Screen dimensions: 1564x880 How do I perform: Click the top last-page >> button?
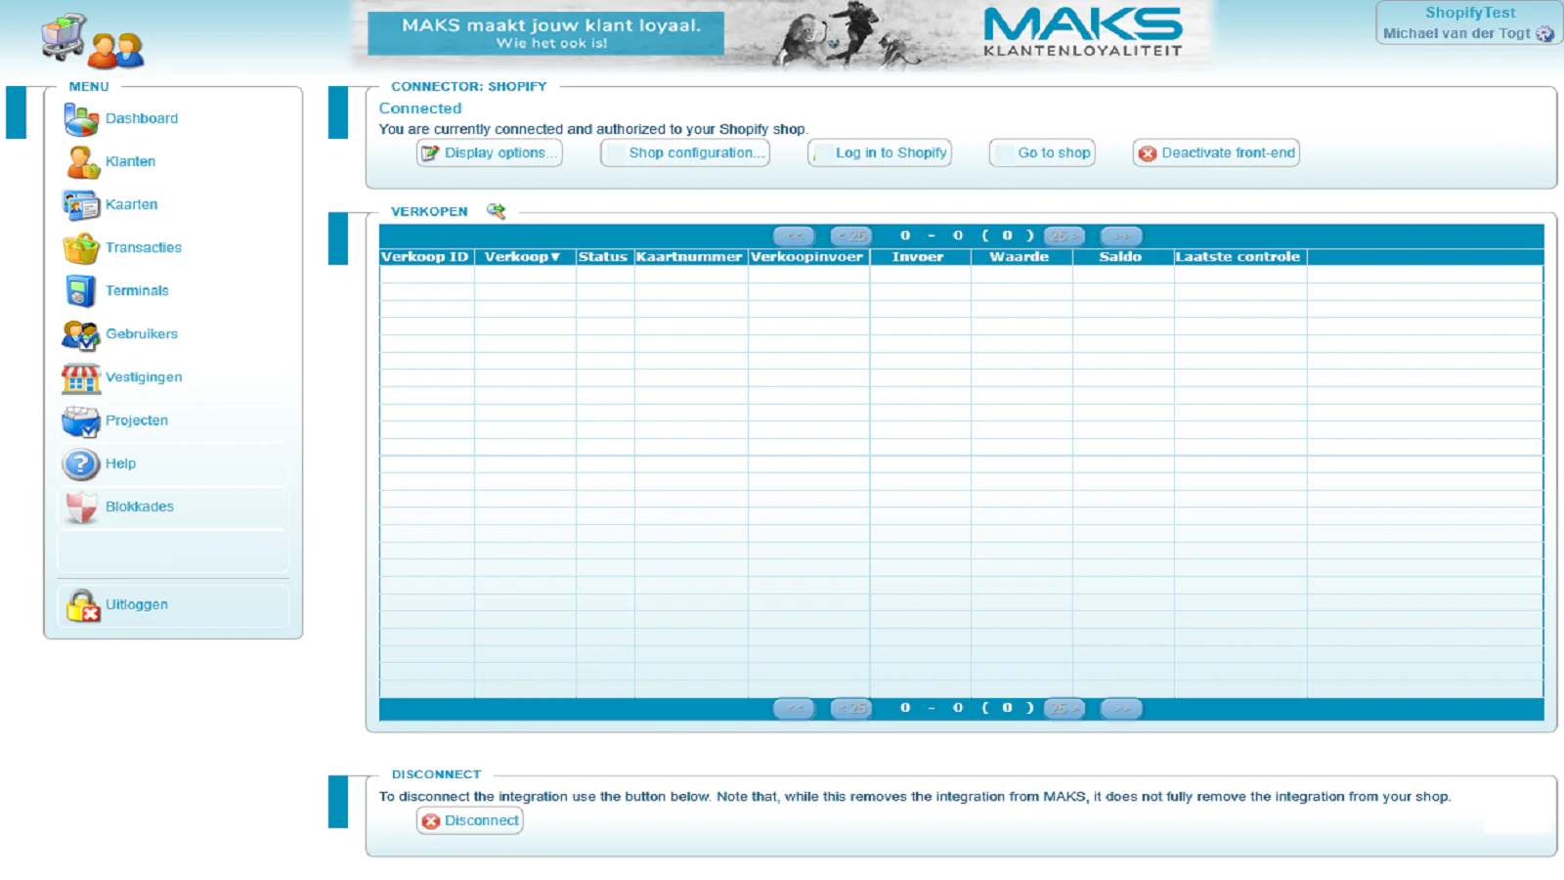pyautogui.click(x=1121, y=236)
